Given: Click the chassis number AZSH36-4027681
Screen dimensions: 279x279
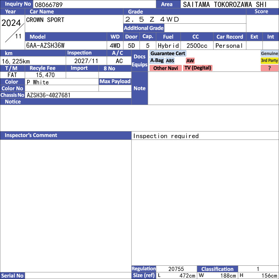Looking at the screenshot, I should [x=48, y=95].
